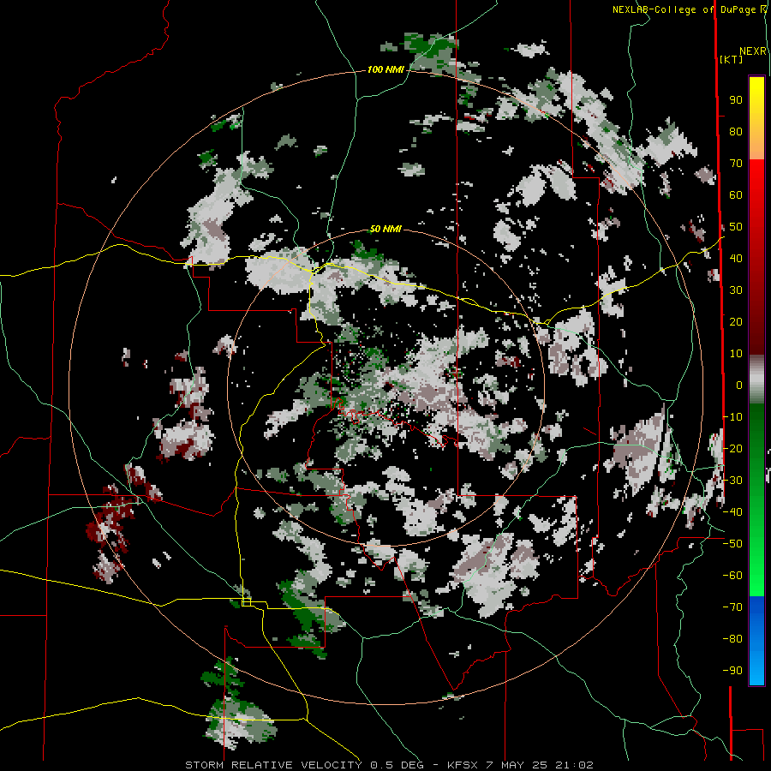771x771 pixels.
Task: Select the -60 value on velocity scale
Action: point(732,576)
